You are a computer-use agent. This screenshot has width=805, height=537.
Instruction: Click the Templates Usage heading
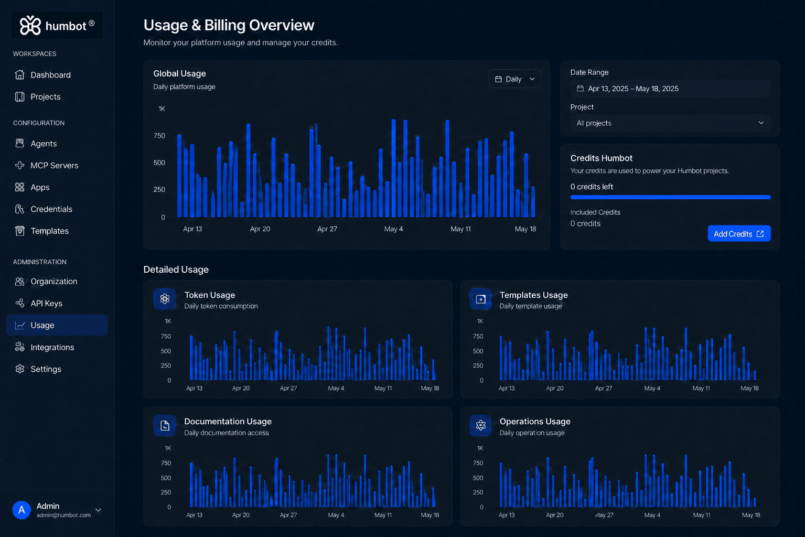[533, 295]
